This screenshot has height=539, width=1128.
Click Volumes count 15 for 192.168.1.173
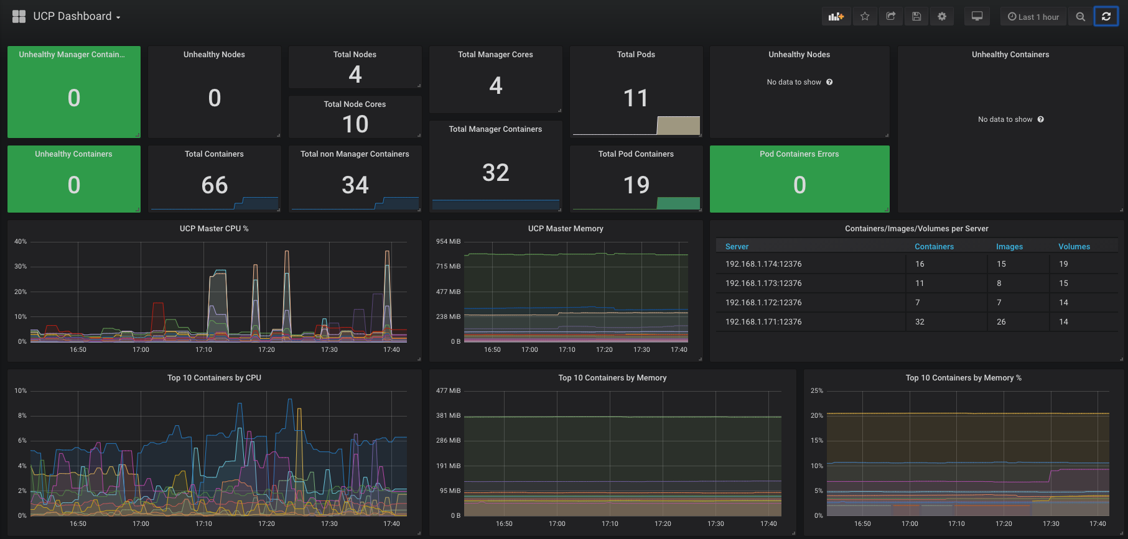click(x=1063, y=283)
